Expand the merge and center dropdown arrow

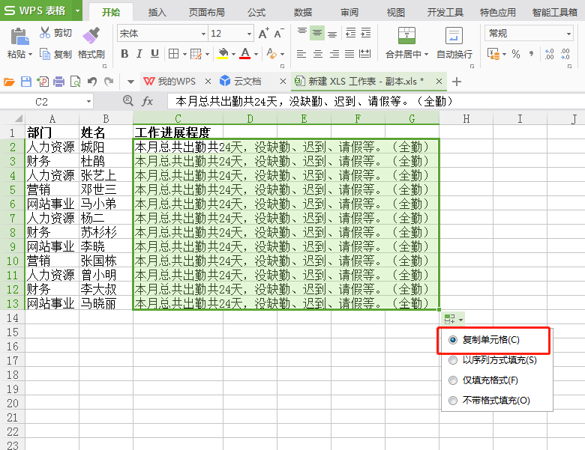point(426,55)
